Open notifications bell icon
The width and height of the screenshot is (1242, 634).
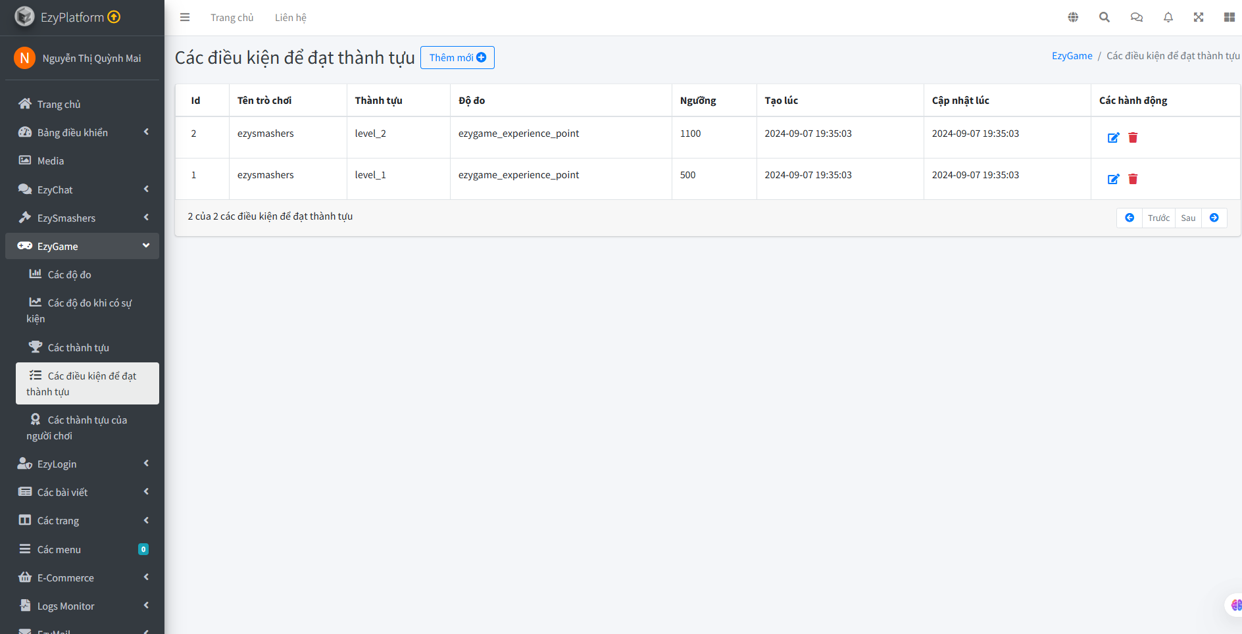pos(1168,18)
